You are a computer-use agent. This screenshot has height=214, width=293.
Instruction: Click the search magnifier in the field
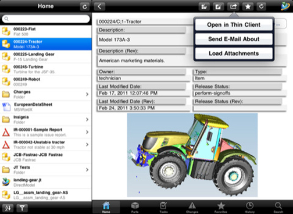click(6, 19)
